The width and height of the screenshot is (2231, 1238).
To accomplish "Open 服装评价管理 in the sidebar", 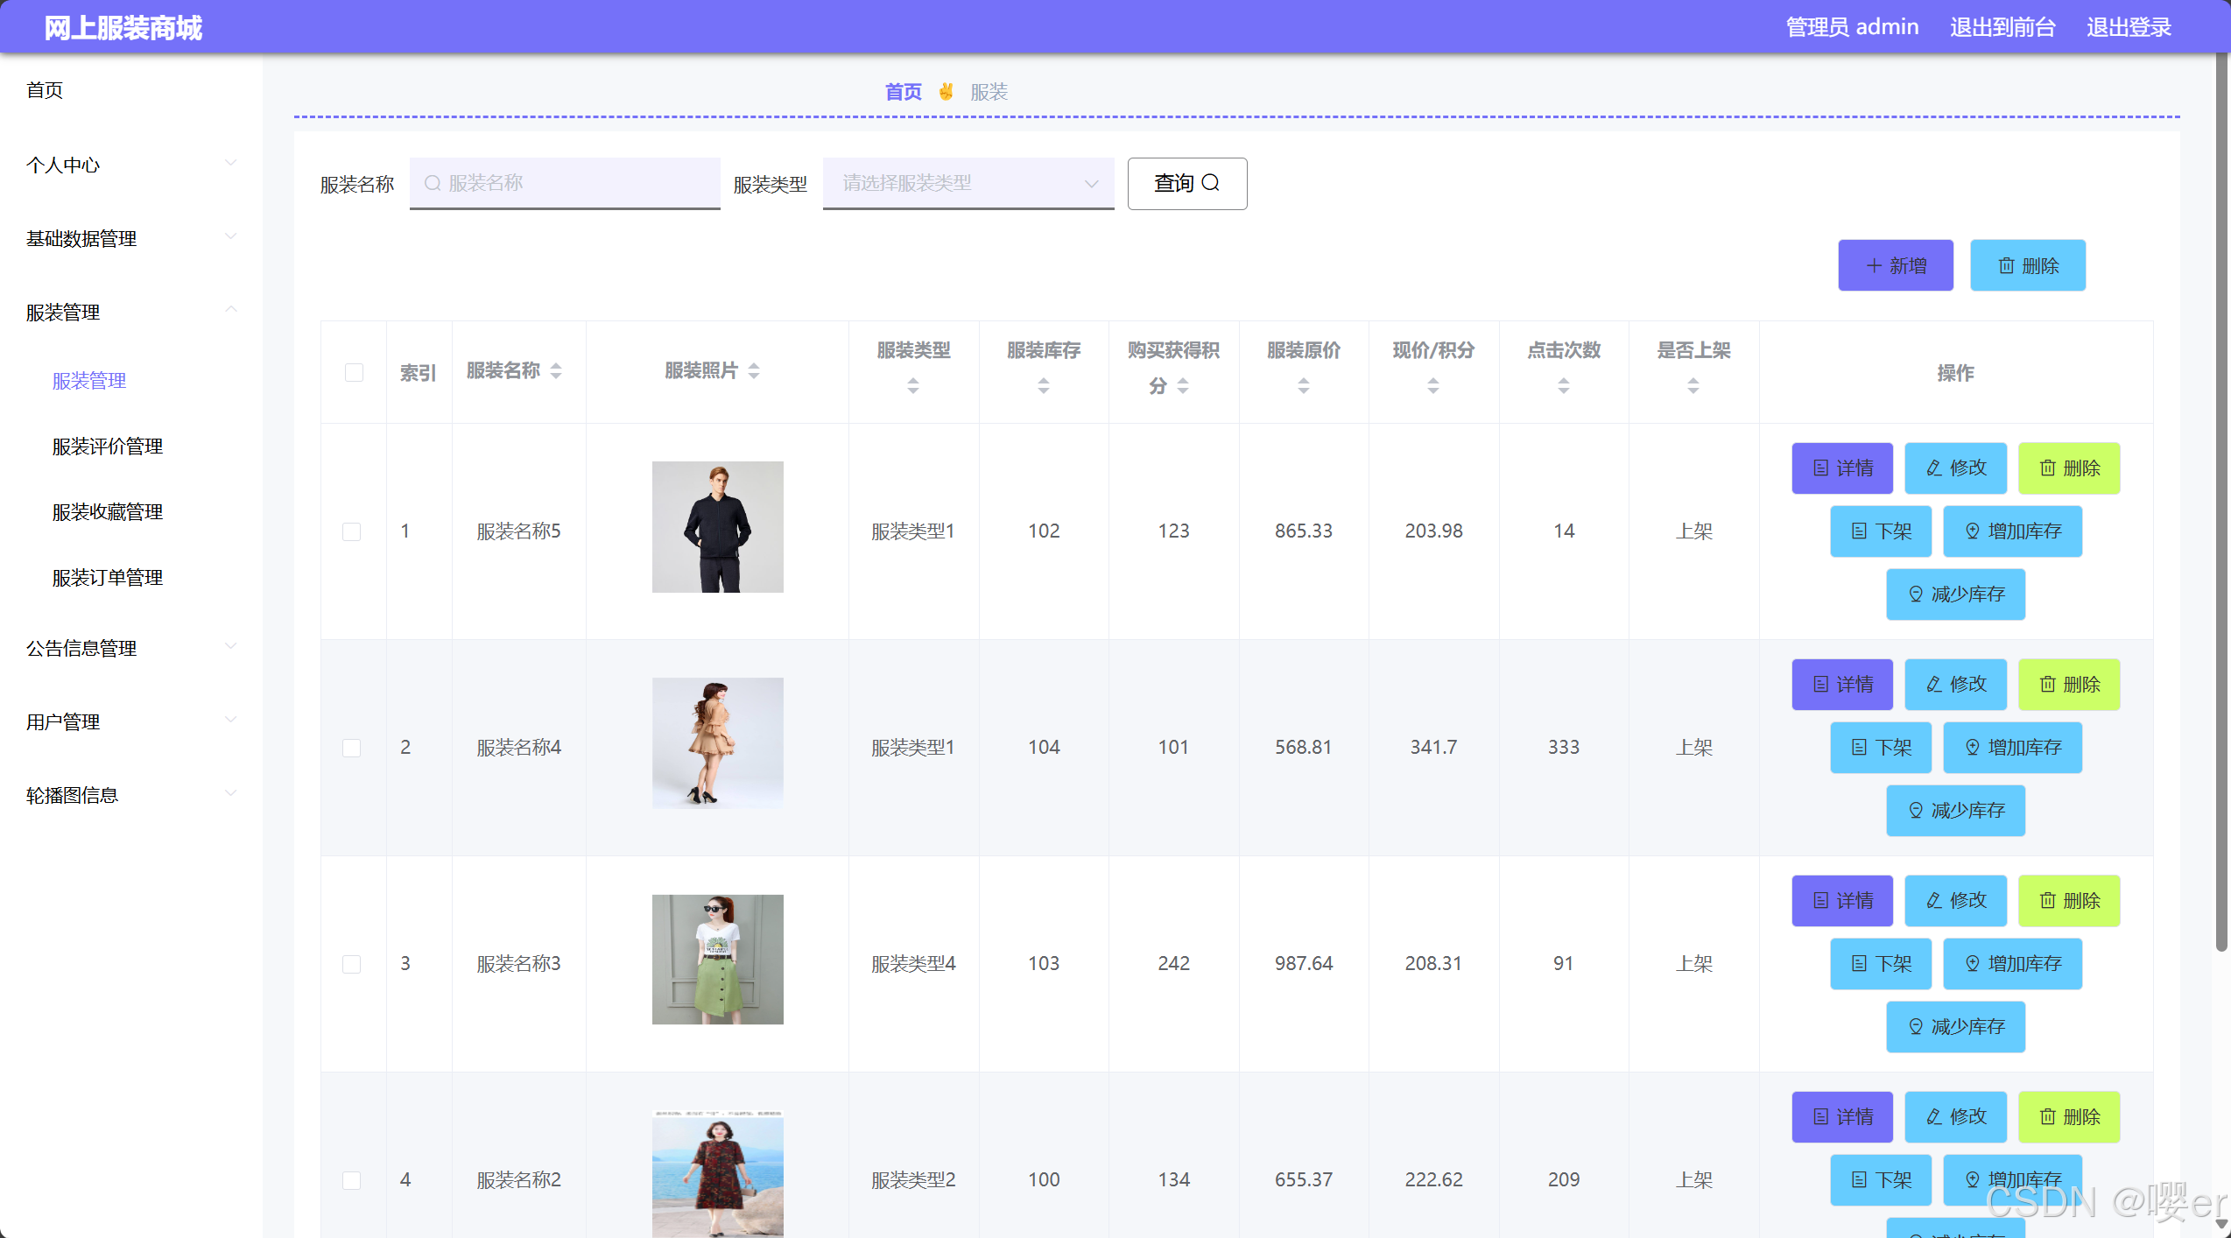I will tap(106, 446).
